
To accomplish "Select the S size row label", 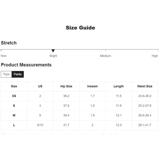I will coord(14,106).
